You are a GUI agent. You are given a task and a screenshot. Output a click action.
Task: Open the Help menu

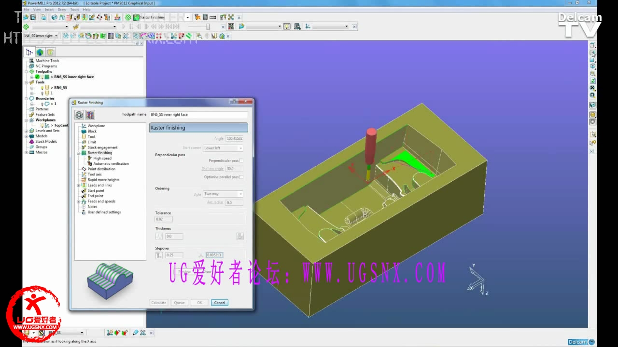[x=86, y=9]
